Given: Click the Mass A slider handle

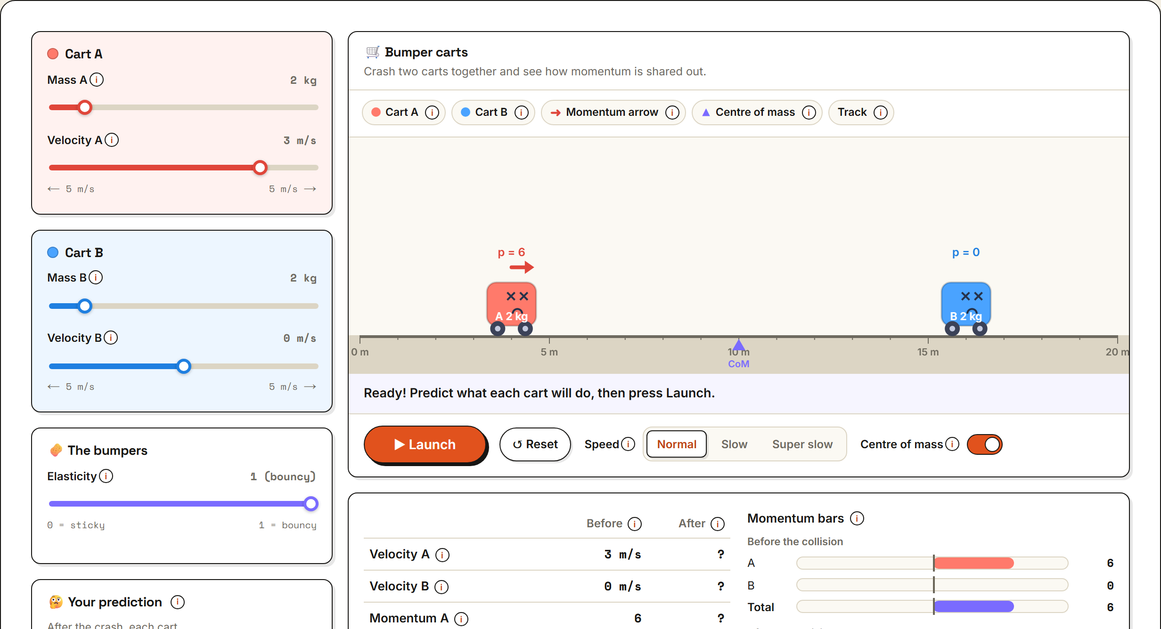Looking at the screenshot, I should point(85,107).
